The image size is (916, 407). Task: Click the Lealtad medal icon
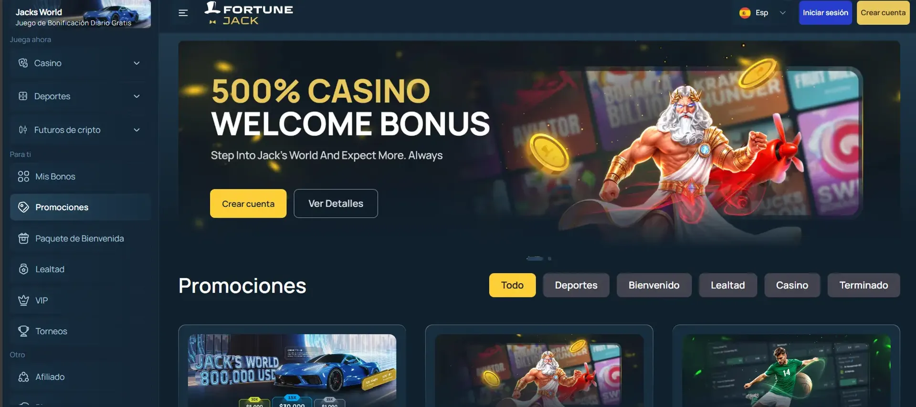(x=23, y=269)
